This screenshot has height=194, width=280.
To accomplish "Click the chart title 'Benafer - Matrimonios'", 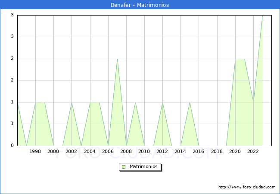I will click(140, 5).
